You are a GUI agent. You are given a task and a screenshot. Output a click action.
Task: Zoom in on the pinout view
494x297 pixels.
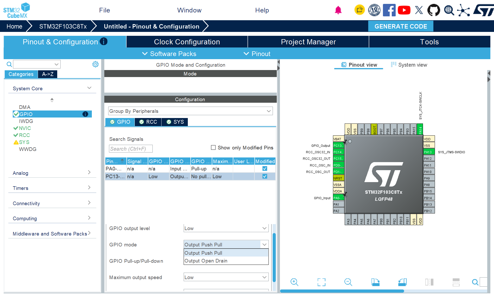coord(294,282)
